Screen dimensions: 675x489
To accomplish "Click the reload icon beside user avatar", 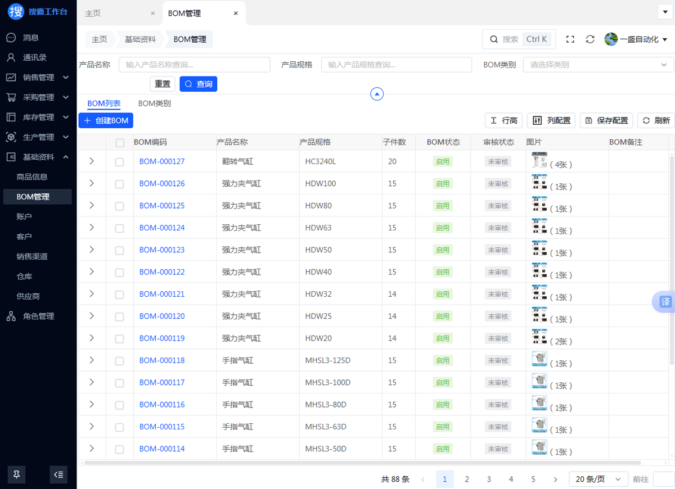I will pyautogui.click(x=590, y=39).
